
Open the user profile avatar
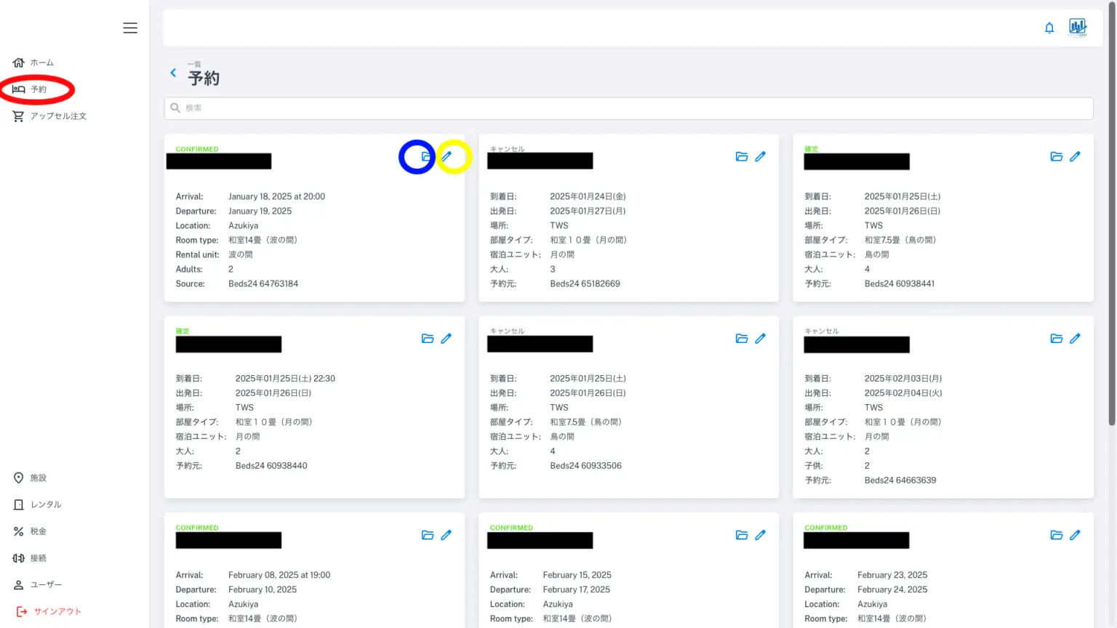pos(1078,28)
